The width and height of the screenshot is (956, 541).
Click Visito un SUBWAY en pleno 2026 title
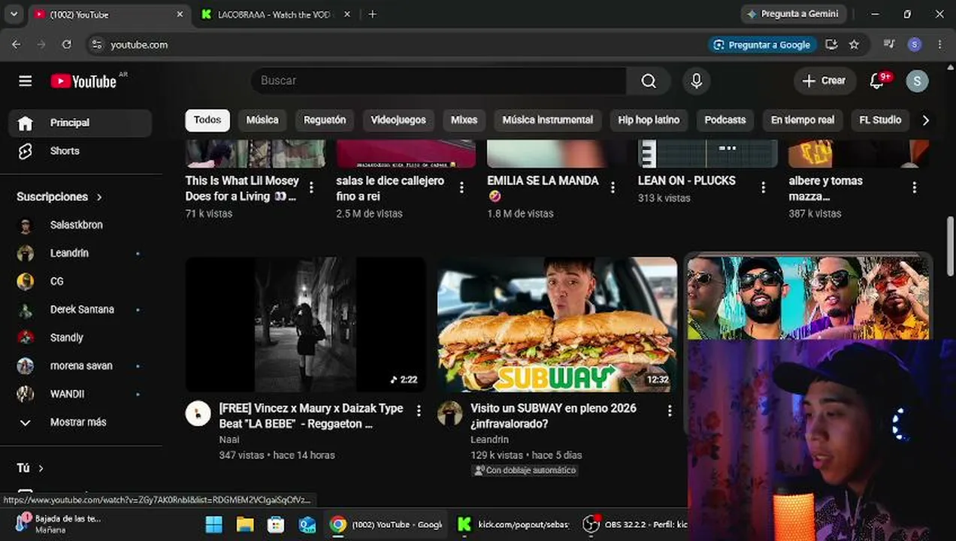(x=553, y=416)
